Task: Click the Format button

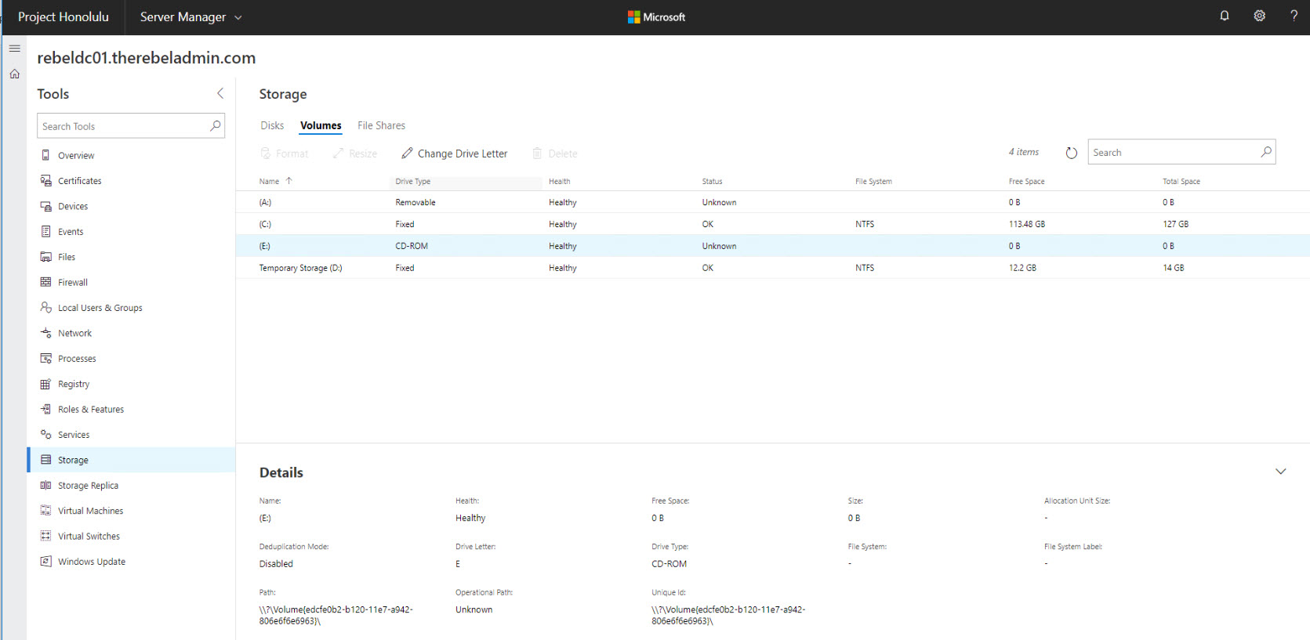Action: (x=284, y=154)
